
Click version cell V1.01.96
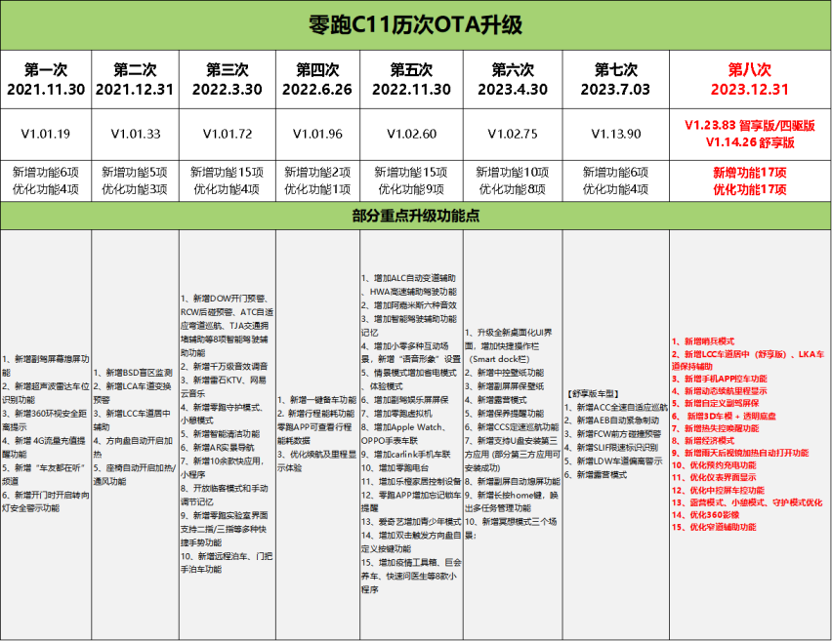[x=317, y=134]
